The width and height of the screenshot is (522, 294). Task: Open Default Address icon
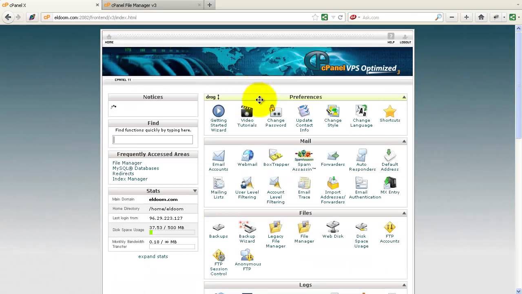coord(390,155)
